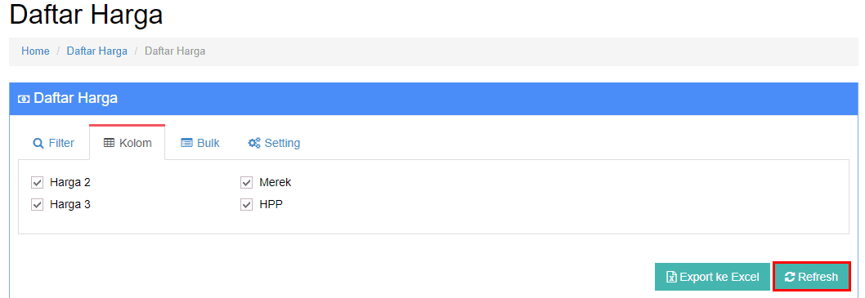Click the table grid icon beside Kolom
Screen dimensions: 865x298
pyautogui.click(x=110, y=143)
